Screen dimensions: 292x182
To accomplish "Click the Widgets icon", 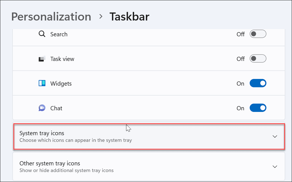I will click(x=42, y=83).
